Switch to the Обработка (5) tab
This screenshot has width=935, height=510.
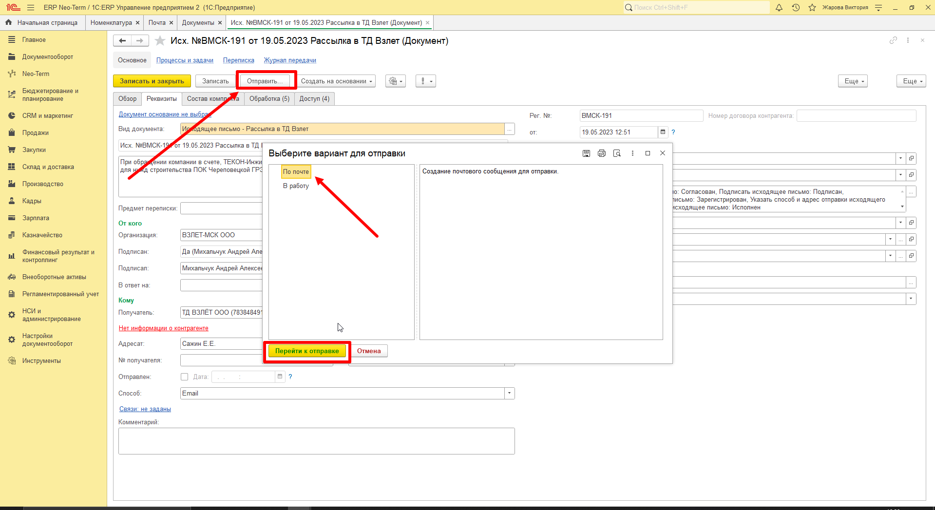point(269,98)
